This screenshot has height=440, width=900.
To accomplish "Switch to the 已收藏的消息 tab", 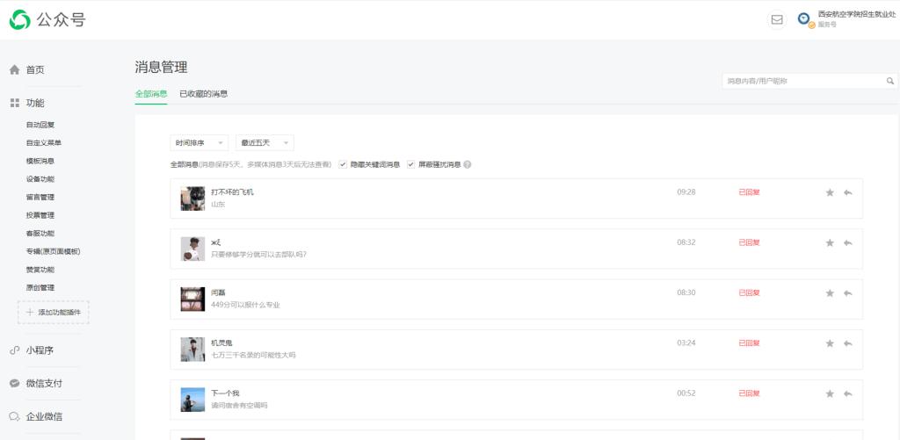I will click(203, 94).
